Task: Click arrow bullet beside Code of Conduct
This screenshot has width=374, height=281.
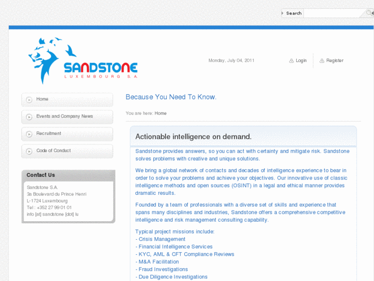Action: [29, 152]
